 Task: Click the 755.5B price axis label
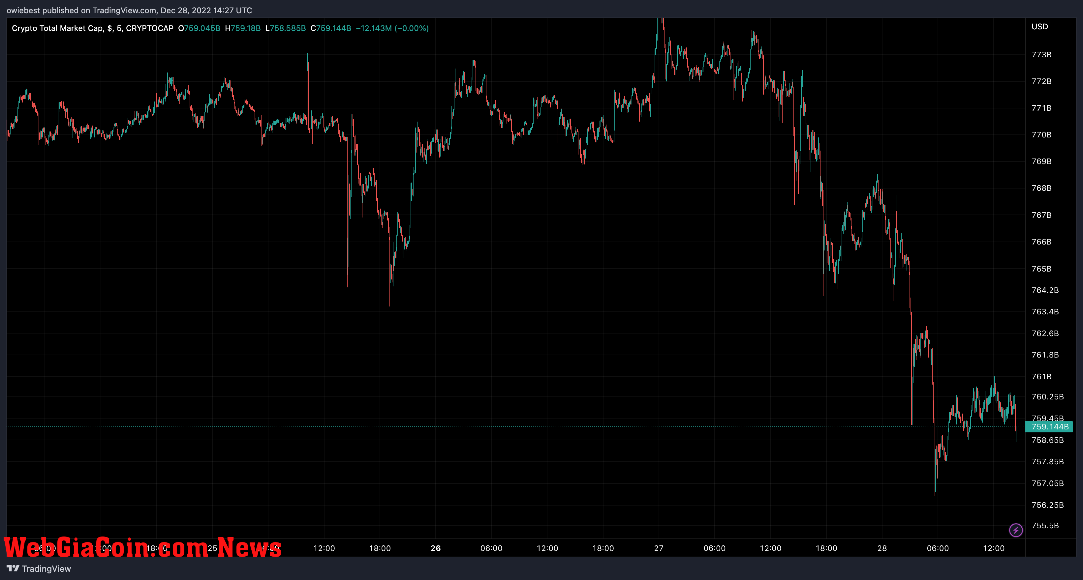point(1045,526)
